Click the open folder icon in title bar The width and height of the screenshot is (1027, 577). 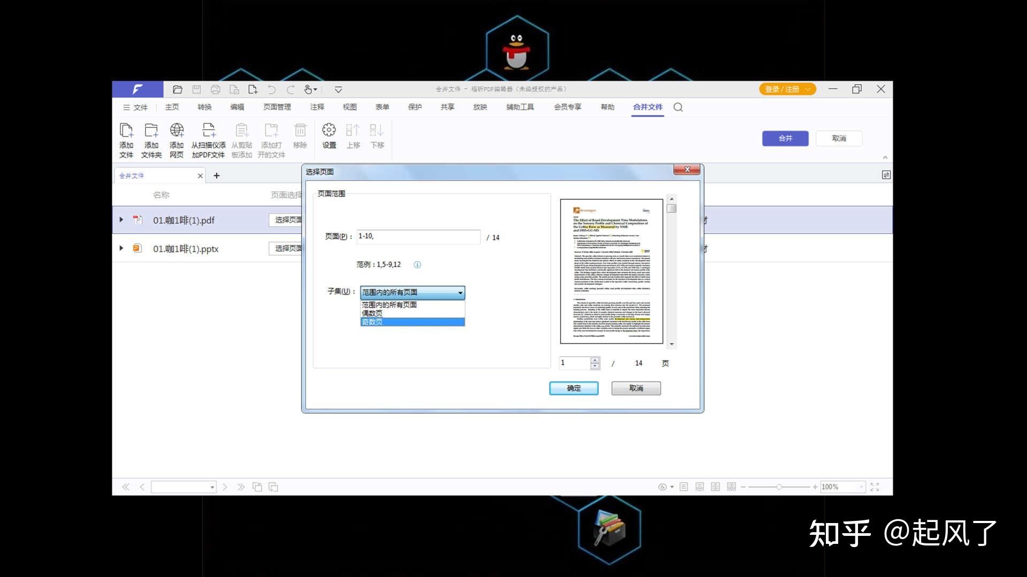[x=178, y=90]
